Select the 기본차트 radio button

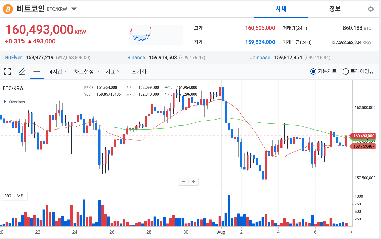pos(313,71)
